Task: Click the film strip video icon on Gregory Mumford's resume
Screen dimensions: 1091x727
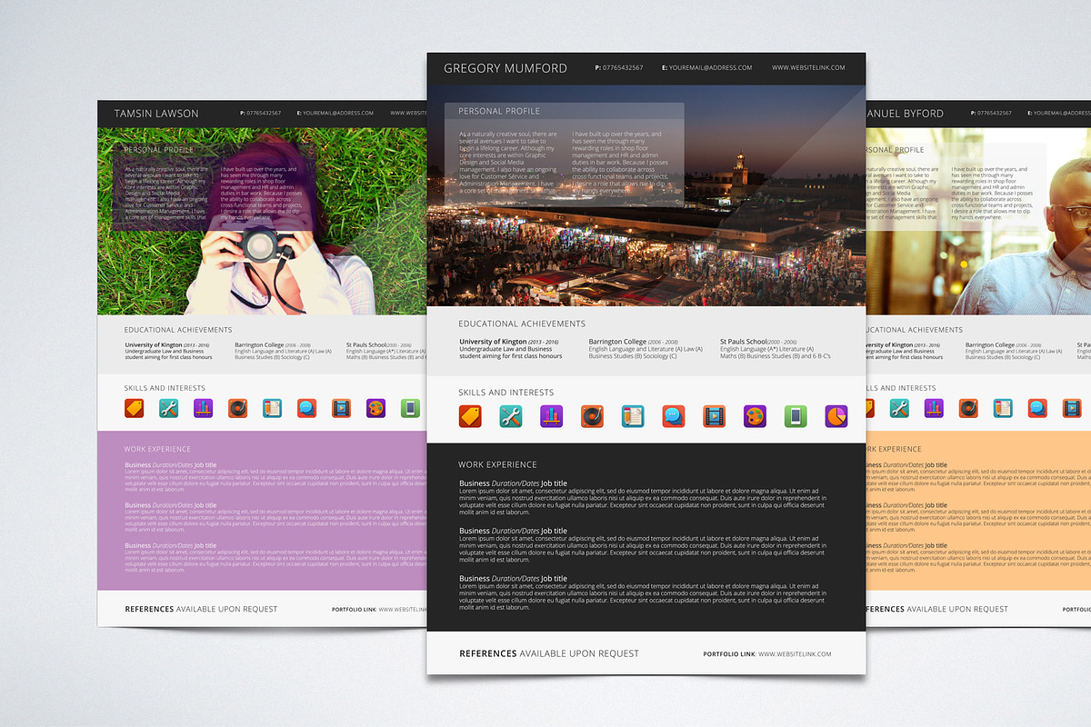Action: coord(715,416)
